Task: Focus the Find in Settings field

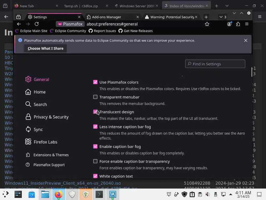Action: [x=215, y=64]
